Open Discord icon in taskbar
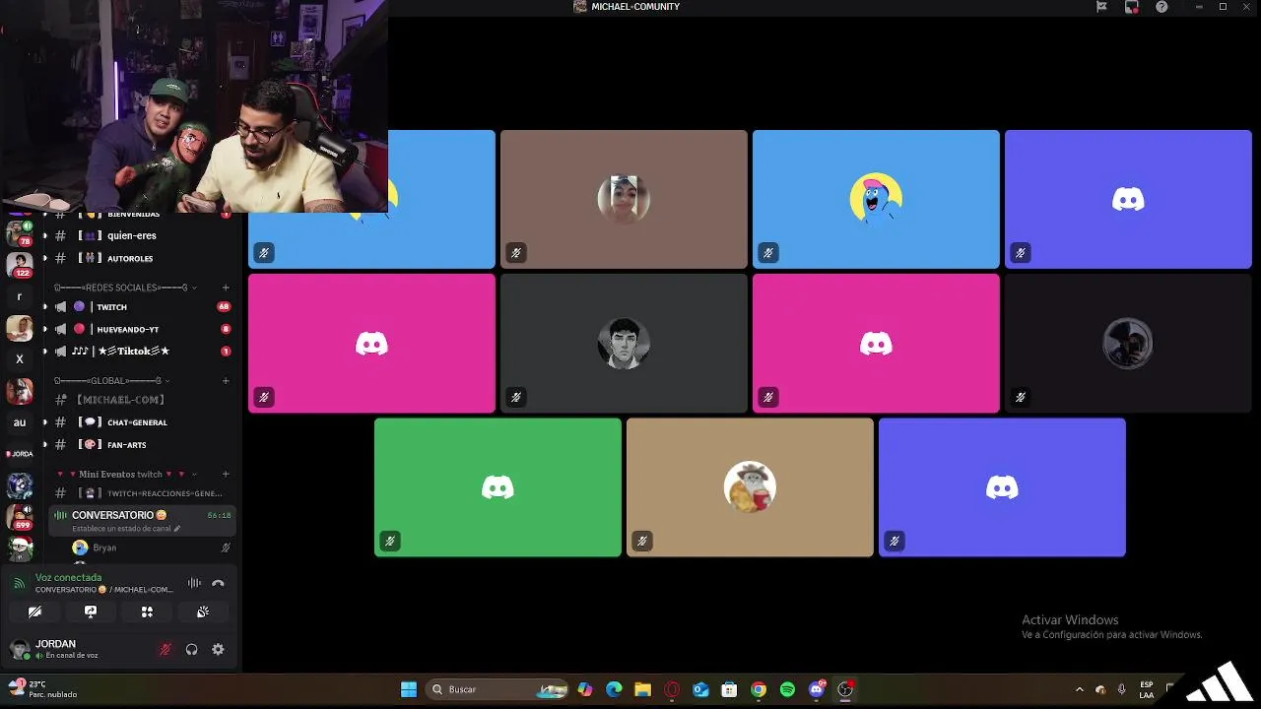1261x709 pixels. [x=816, y=689]
